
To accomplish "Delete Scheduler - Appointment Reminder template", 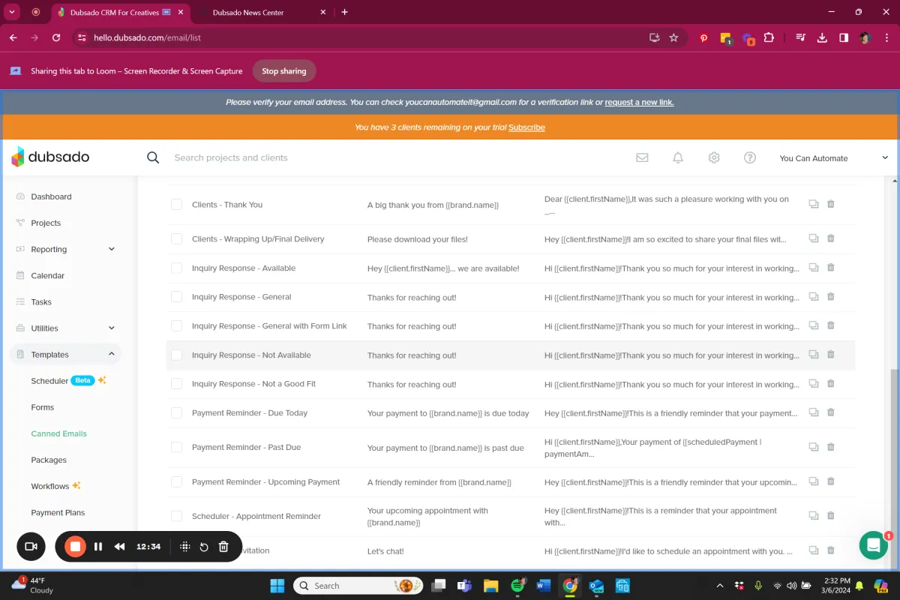I will pyautogui.click(x=831, y=516).
